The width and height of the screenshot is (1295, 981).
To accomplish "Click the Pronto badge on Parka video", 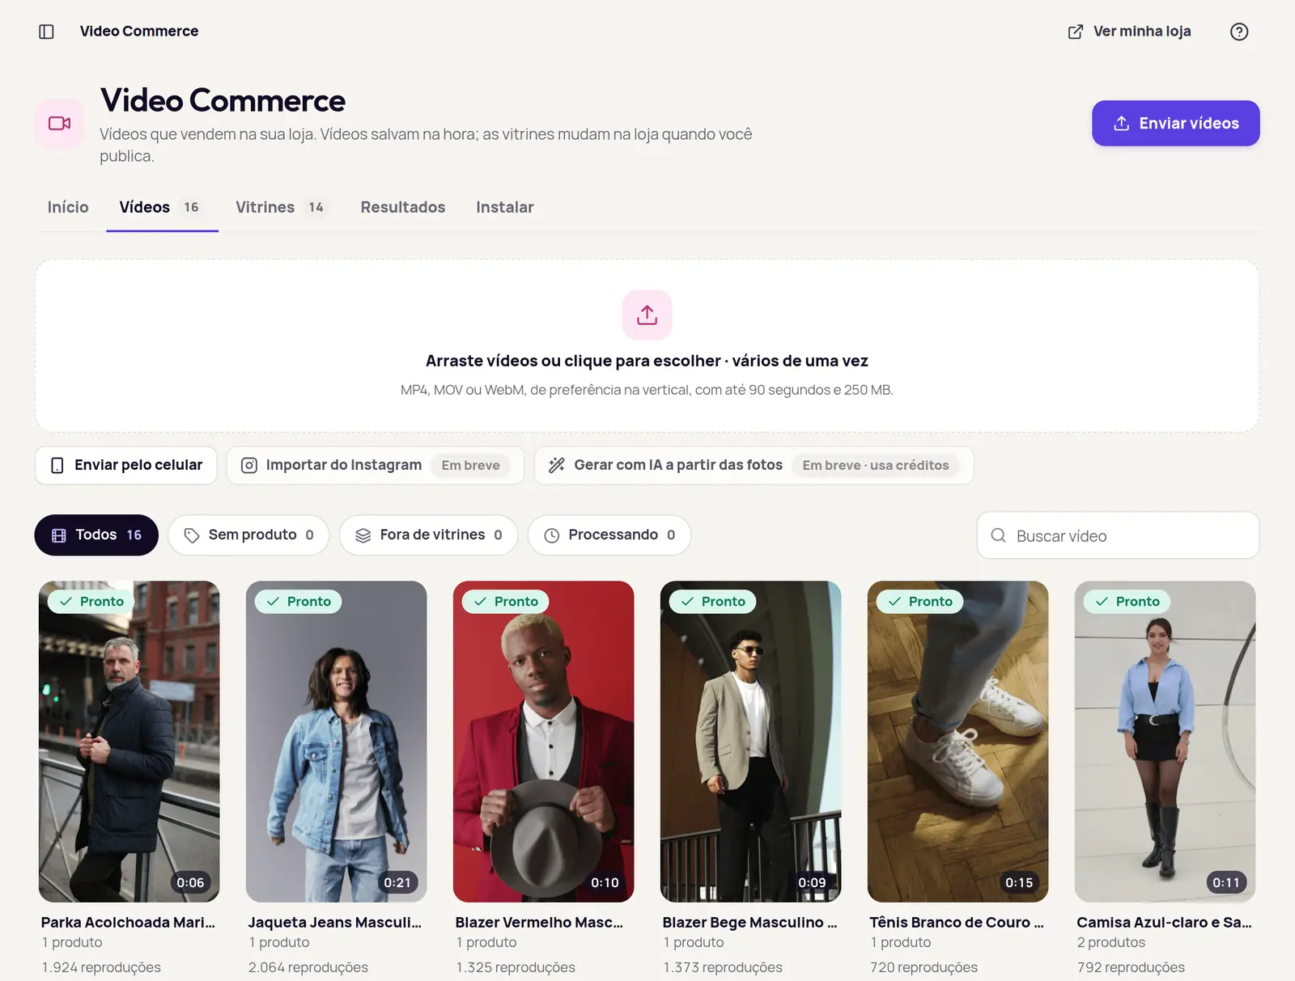I will 91,602.
